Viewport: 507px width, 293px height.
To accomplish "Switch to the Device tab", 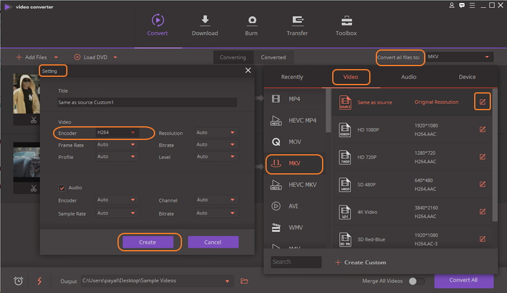I will [x=467, y=77].
